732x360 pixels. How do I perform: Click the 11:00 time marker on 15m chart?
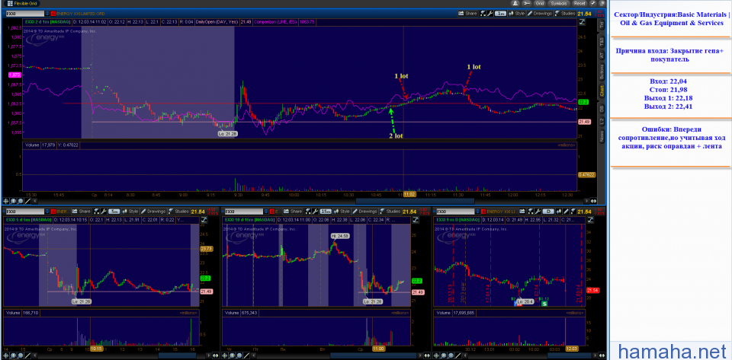(x=379, y=349)
